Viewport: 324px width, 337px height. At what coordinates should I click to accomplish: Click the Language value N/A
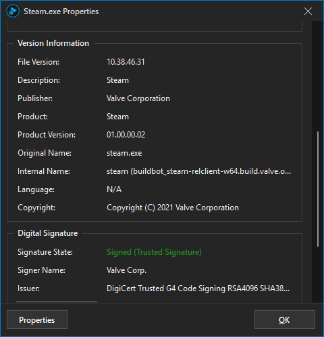coord(114,189)
